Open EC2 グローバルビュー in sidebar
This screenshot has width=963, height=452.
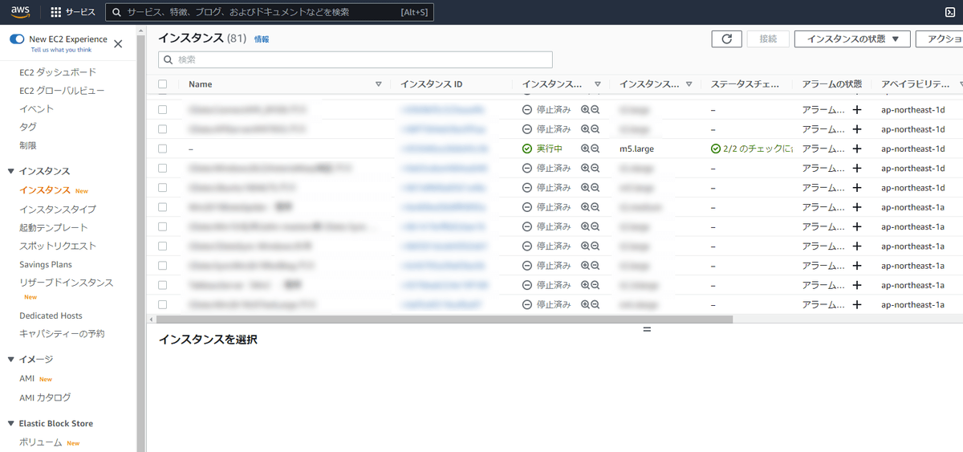[x=62, y=91]
